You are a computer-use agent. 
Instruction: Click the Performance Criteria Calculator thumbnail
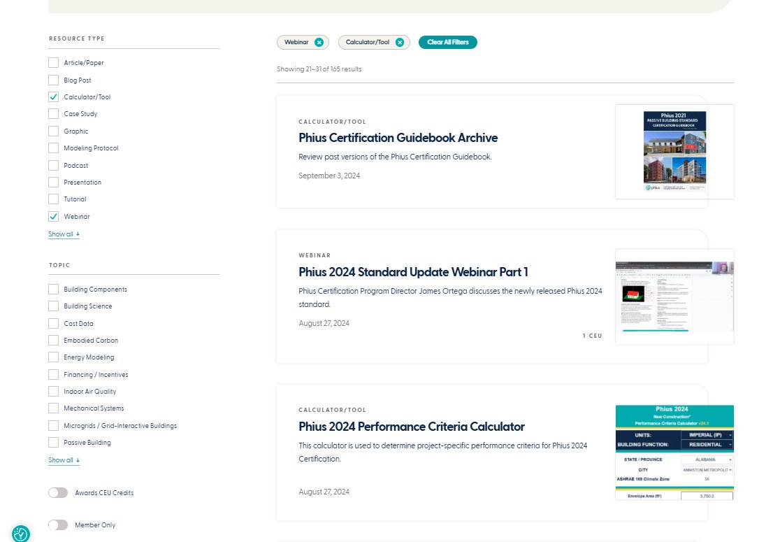click(674, 451)
